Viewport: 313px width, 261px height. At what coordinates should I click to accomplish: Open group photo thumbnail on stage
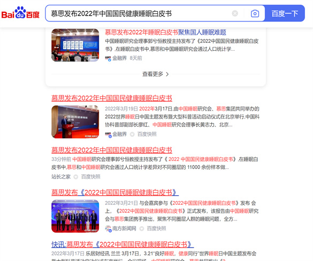(x=75, y=216)
